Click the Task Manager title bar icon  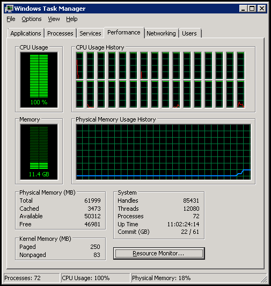pyautogui.click(x=9, y=9)
